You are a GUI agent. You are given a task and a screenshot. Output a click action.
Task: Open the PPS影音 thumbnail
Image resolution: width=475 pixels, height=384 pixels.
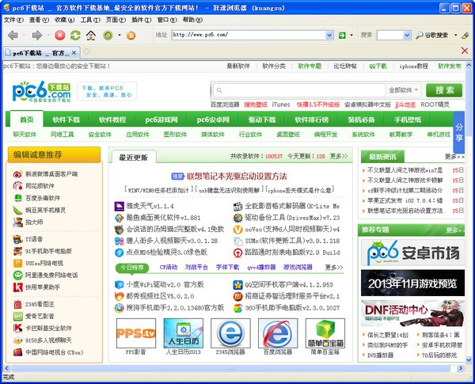(136, 333)
